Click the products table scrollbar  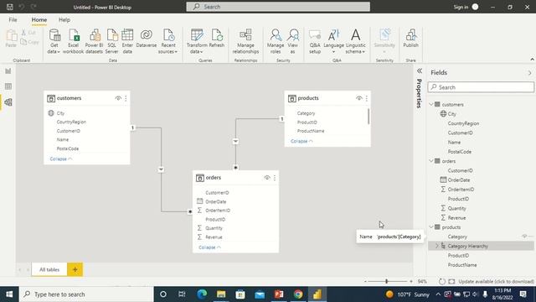coord(368,117)
